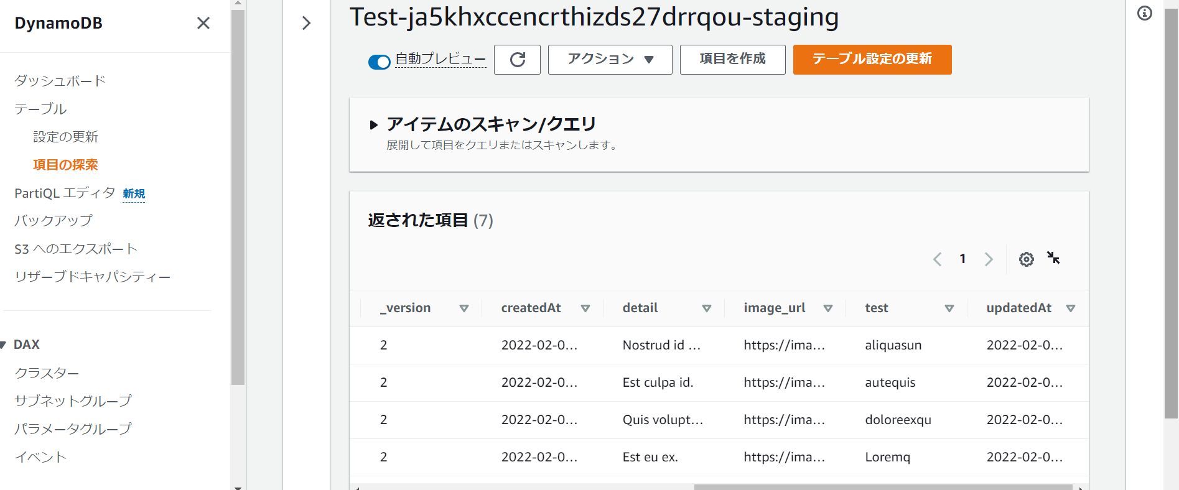Click the 新規 badge link

coord(134,194)
